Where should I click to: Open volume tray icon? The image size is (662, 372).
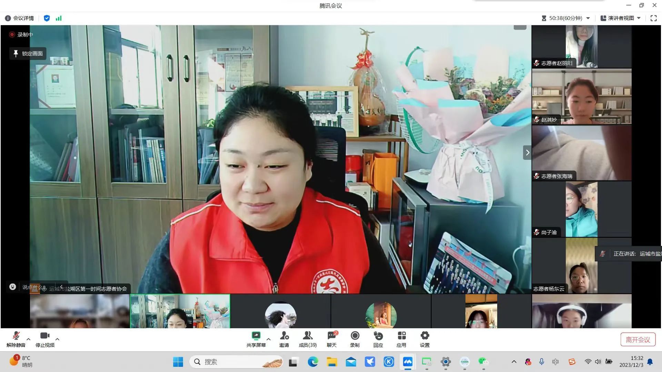click(x=598, y=362)
